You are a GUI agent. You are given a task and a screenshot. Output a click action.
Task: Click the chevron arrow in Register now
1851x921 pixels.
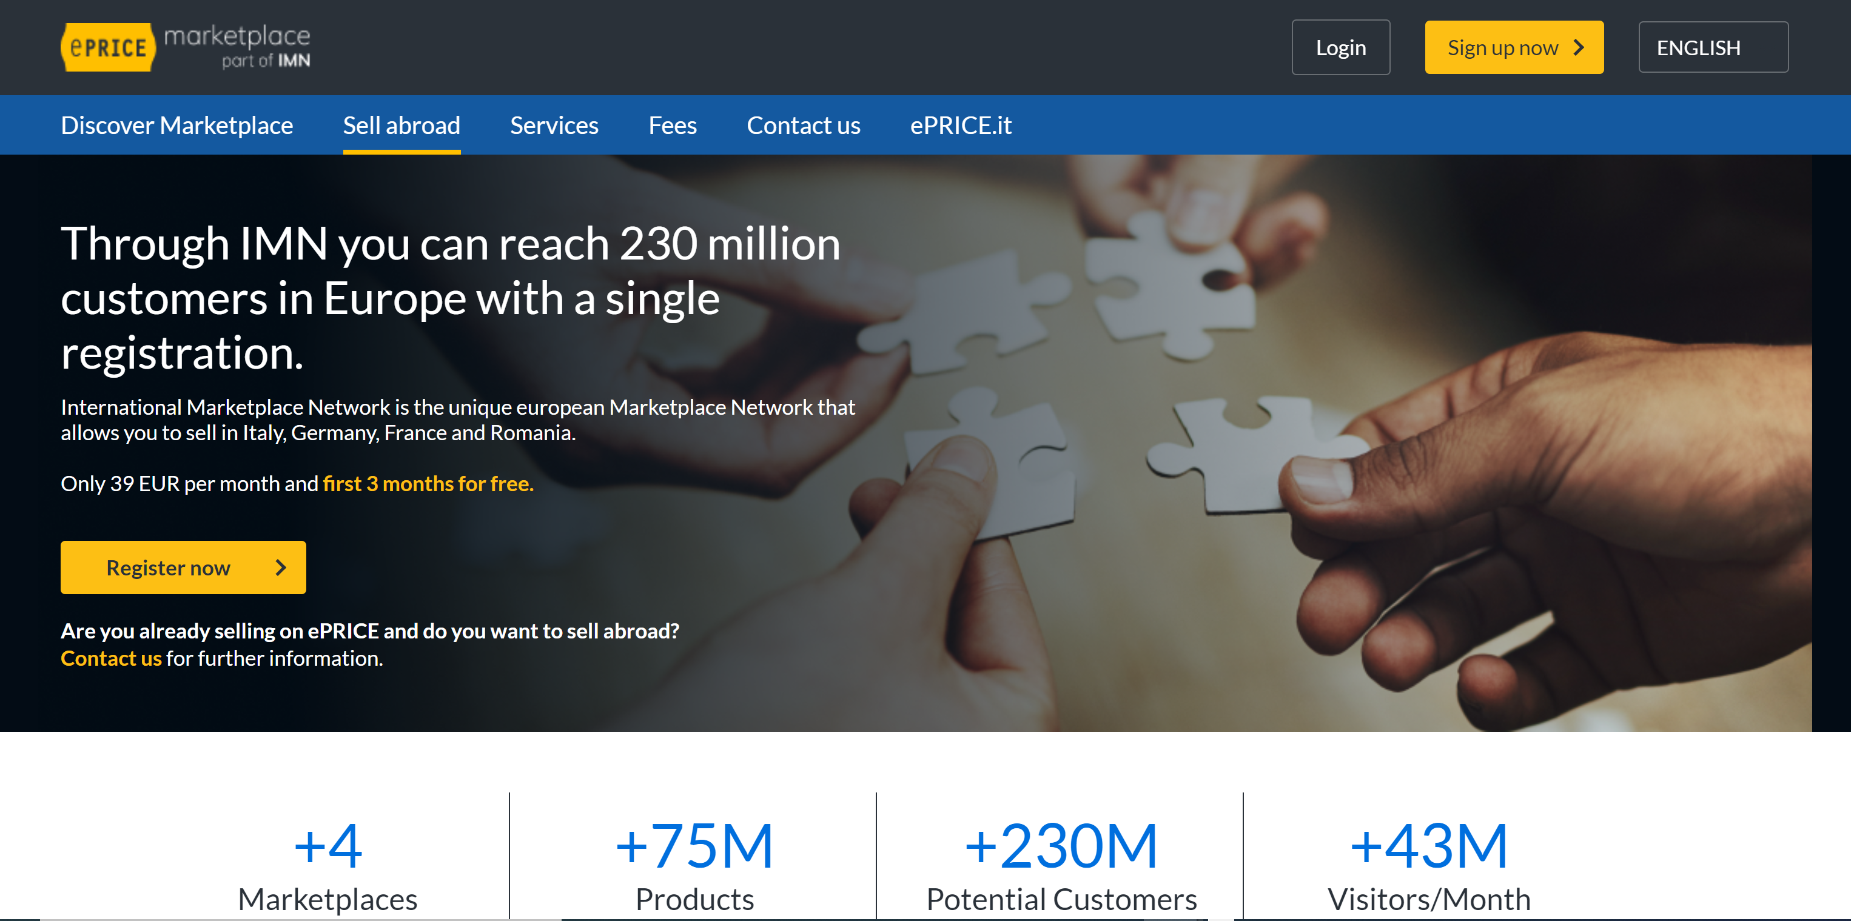tap(281, 568)
